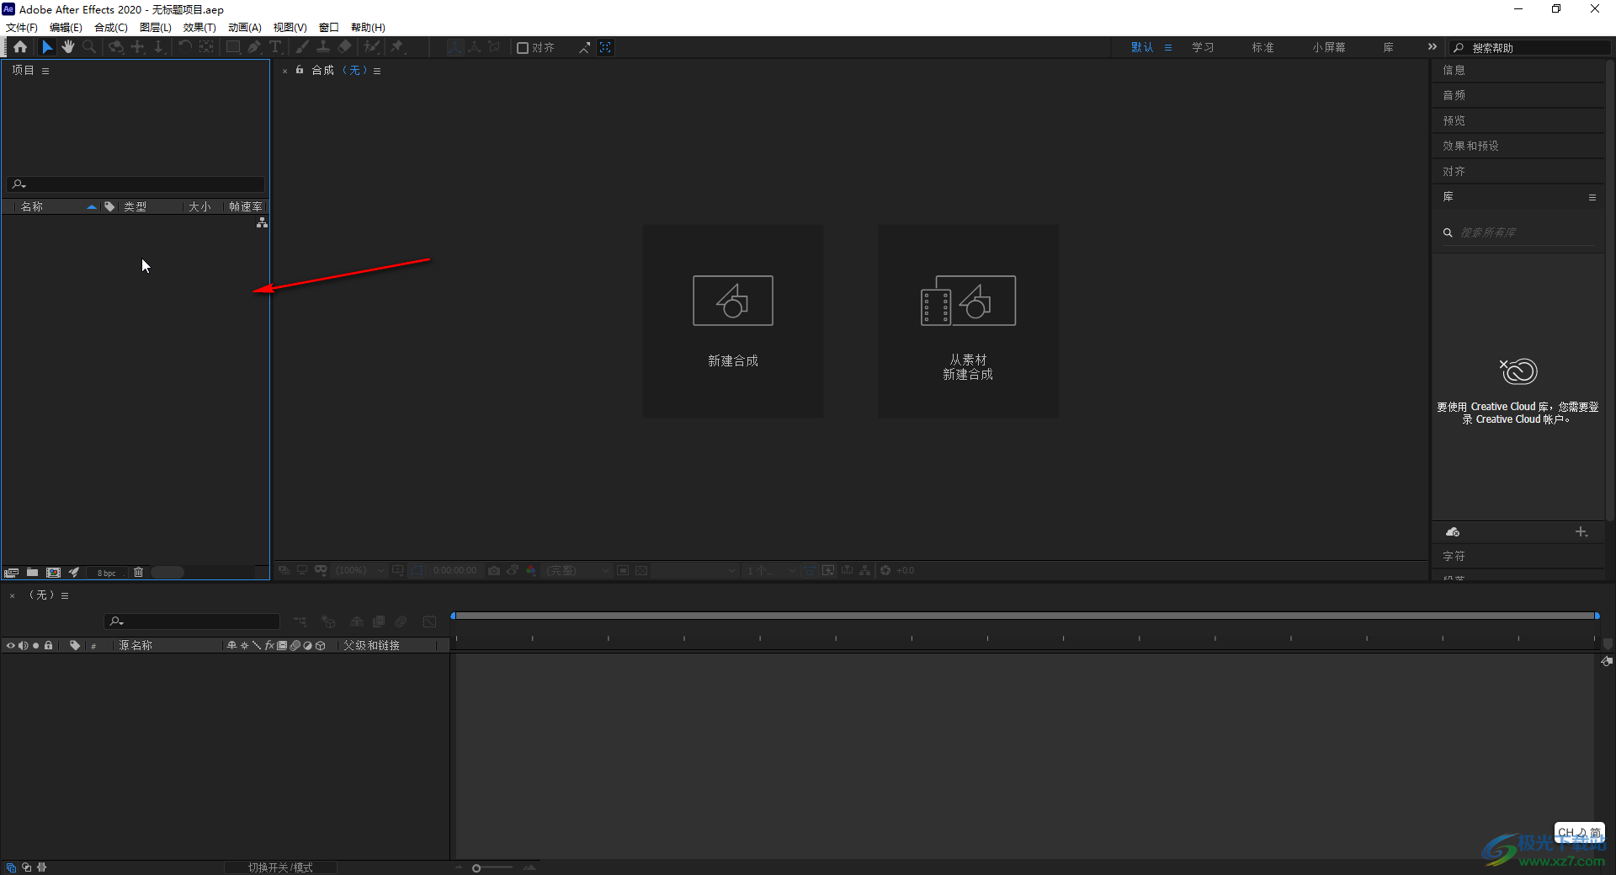Select the Dolly camera tool

[x=159, y=47]
